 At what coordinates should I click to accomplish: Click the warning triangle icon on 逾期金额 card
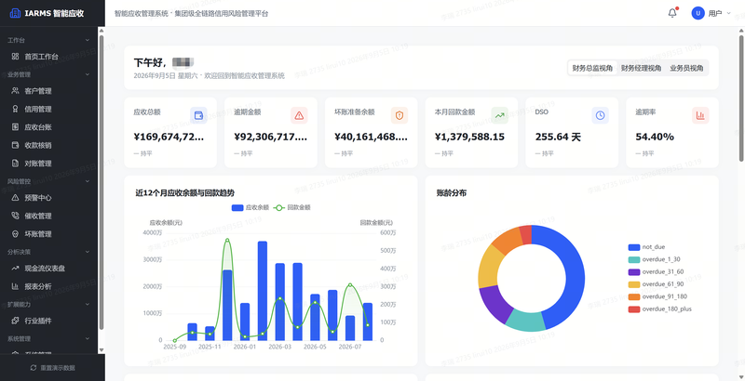(299, 115)
